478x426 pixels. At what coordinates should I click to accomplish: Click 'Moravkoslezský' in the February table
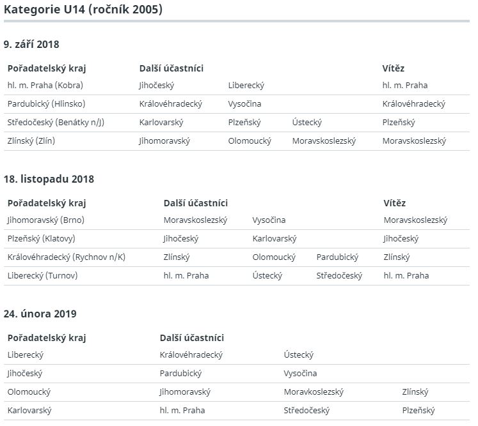[x=314, y=392]
